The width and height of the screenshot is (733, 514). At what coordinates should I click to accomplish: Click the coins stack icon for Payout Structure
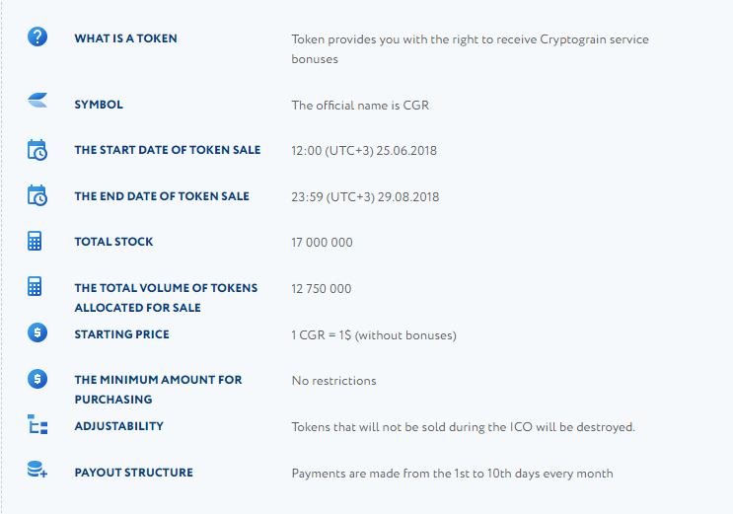[37, 469]
